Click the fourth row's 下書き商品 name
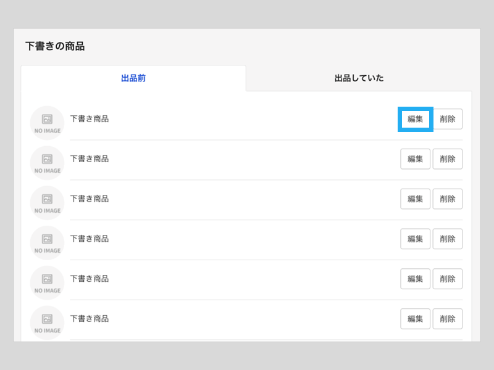This screenshot has height=370, width=494. 90,239
